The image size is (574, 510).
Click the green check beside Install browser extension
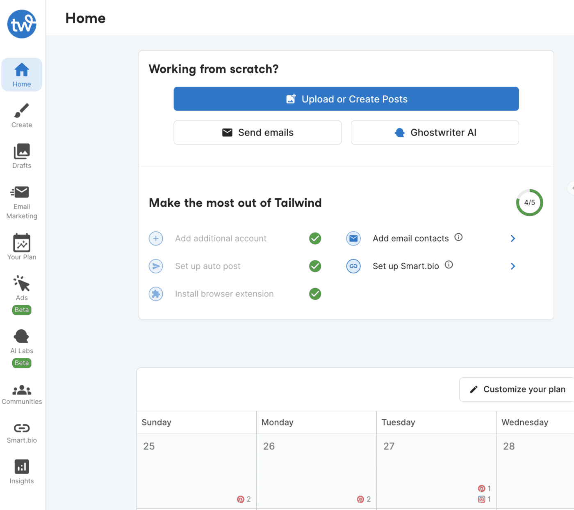[315, 294]
